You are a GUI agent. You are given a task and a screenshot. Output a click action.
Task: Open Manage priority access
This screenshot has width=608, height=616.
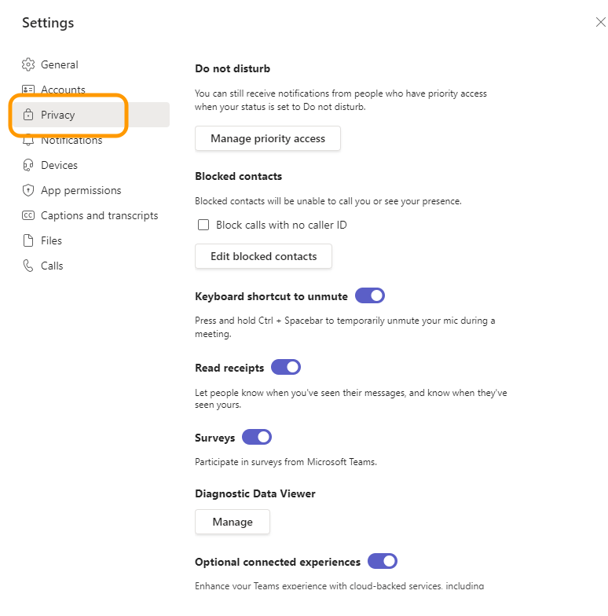click(x=268, y=138)
